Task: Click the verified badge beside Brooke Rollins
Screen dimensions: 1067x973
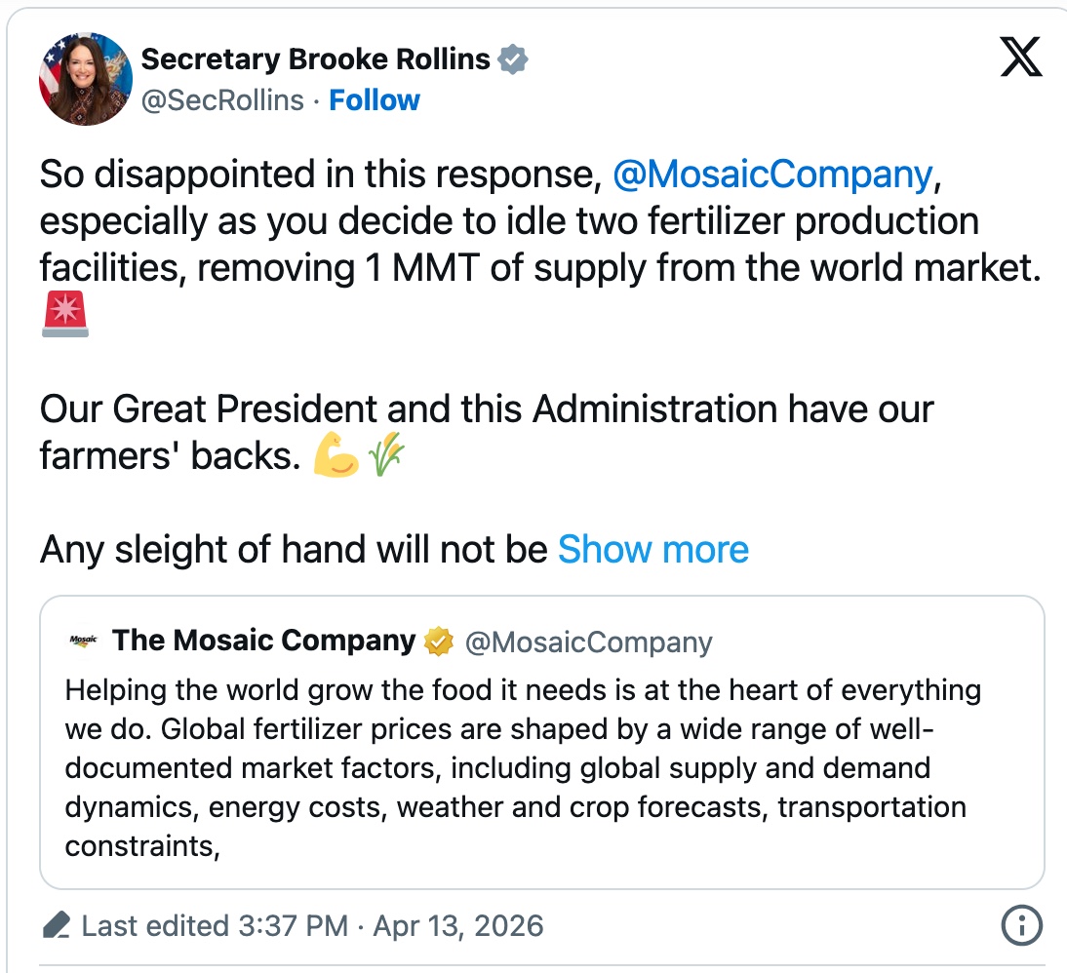Action: coord(513,59)
